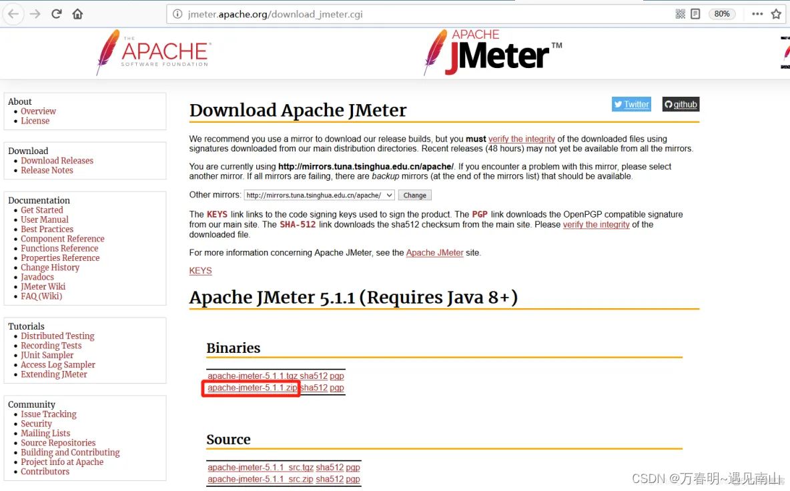
Task: Open JUnit Sampler tutorial
Action: pyautogui.click(x=47, y=355)
